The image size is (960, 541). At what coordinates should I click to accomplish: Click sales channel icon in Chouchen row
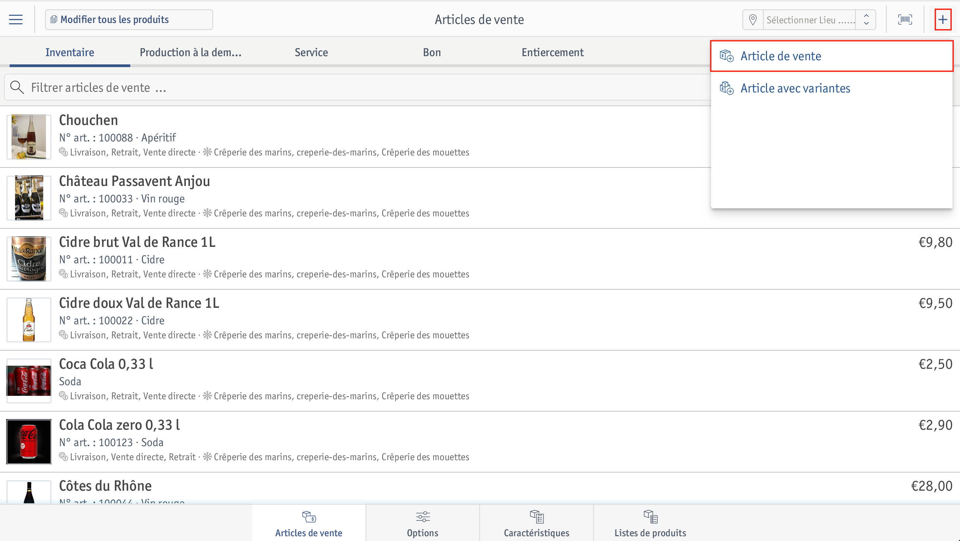pyautogui.click(x=63, y=152)
